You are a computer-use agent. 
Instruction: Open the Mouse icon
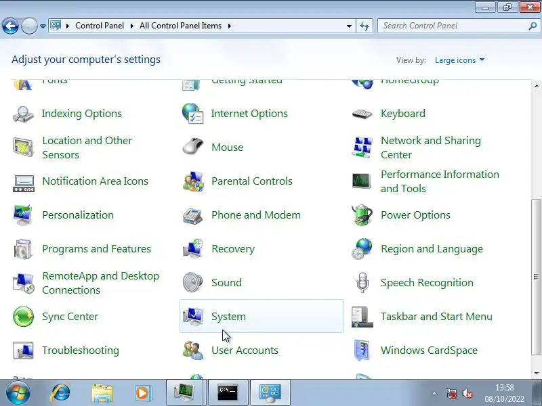pyautogui.click(x=193, y=147)
